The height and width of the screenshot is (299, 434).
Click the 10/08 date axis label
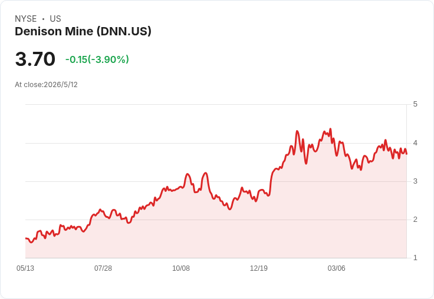click(181, 268)
